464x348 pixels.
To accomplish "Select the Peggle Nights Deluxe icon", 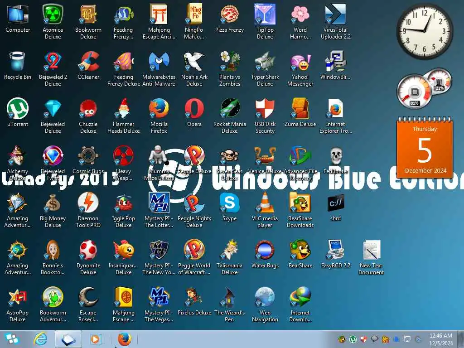I will (194, 203).
